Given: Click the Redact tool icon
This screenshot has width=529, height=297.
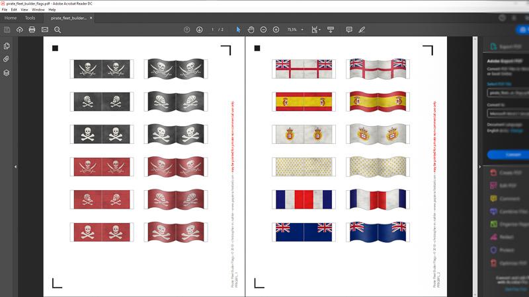Looking at the screenshot, I should pos(493,237).
